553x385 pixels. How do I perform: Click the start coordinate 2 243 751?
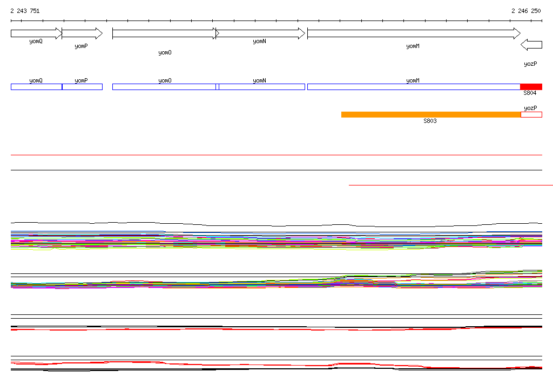point(25,11)
